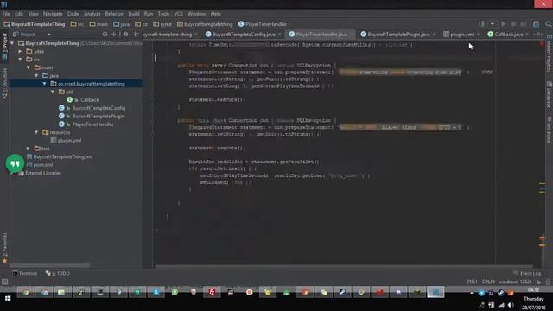Open the File menu
553x311 pixels.
(6, 14)
